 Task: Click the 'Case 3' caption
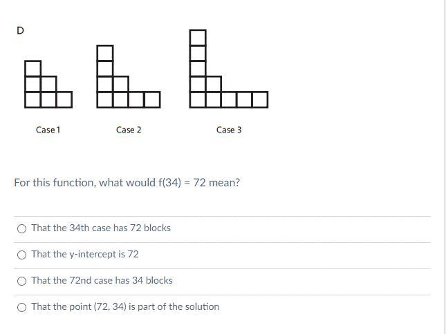(229, 130)
